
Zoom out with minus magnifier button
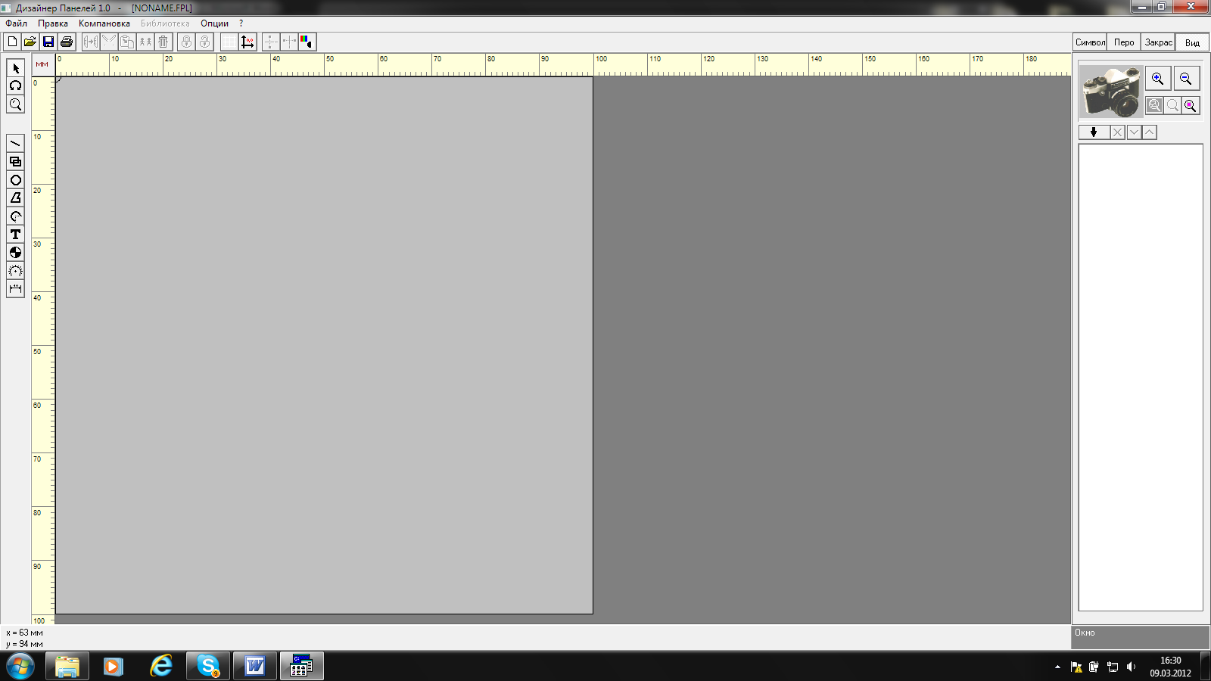point(1186,79)
